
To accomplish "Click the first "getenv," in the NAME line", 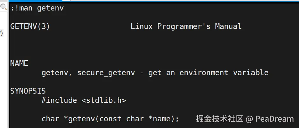I will click(57, 73).
